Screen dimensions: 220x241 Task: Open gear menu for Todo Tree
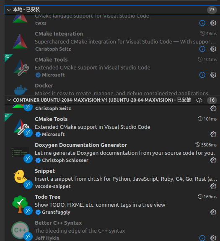click(213, 212)
